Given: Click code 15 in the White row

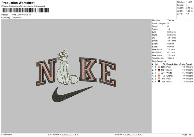Looking at the screenshot, I should [183, 73].
